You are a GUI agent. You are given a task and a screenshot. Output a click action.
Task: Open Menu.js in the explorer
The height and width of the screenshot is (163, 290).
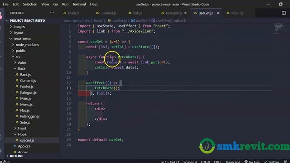point(26,105)
